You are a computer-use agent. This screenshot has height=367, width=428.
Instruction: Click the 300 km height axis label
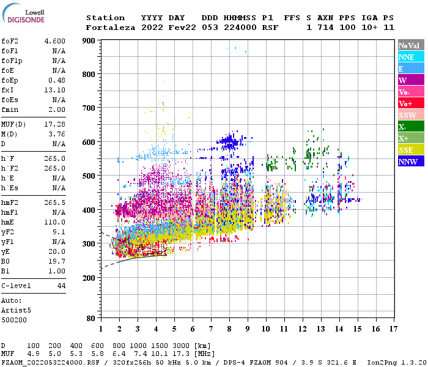point(89,244)
